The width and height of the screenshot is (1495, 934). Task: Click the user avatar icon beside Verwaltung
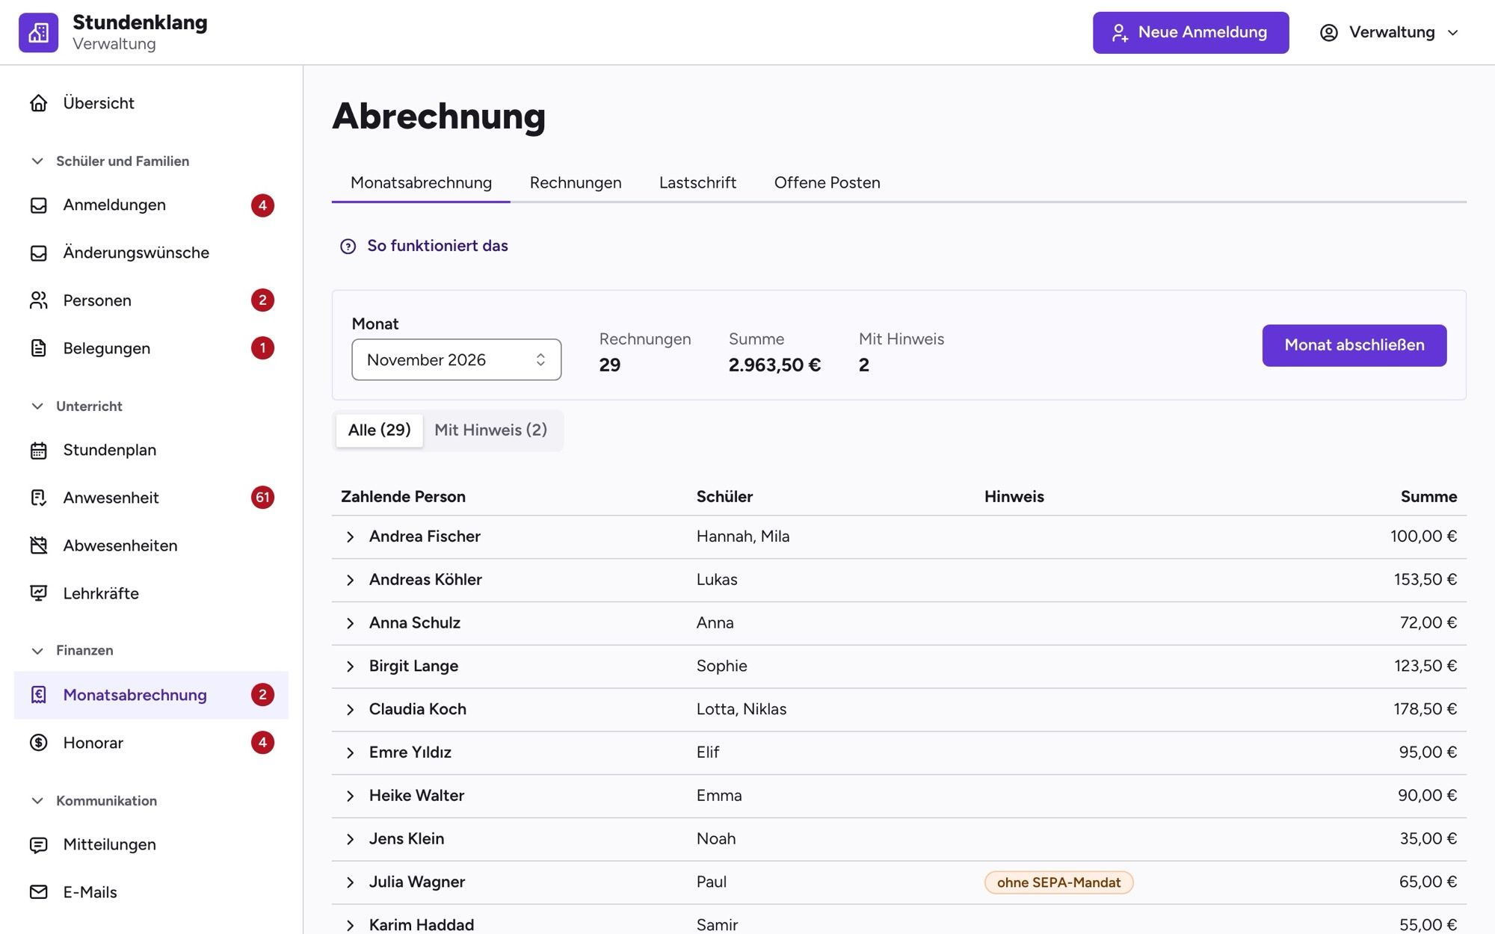[x=1328, y=32]
